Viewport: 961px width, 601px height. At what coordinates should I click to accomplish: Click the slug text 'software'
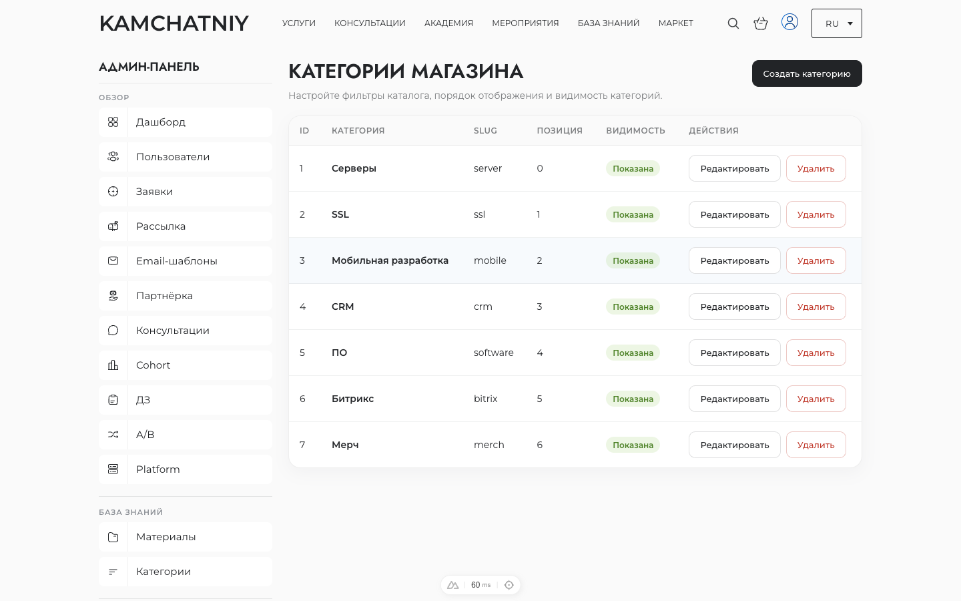pyautogui.click(x=494, y=353)
